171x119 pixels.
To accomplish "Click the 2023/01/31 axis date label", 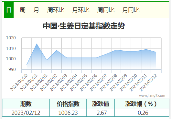I will coord(29,83).
